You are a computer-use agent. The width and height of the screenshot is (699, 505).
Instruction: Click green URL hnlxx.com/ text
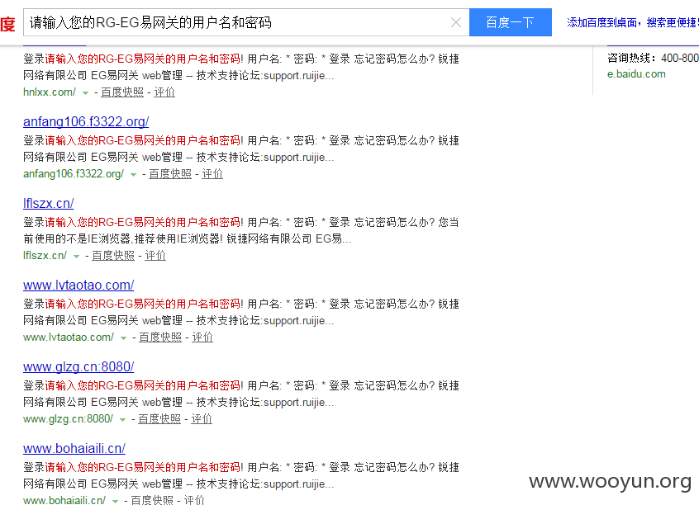pyautogui.click(x=50, y=92)
